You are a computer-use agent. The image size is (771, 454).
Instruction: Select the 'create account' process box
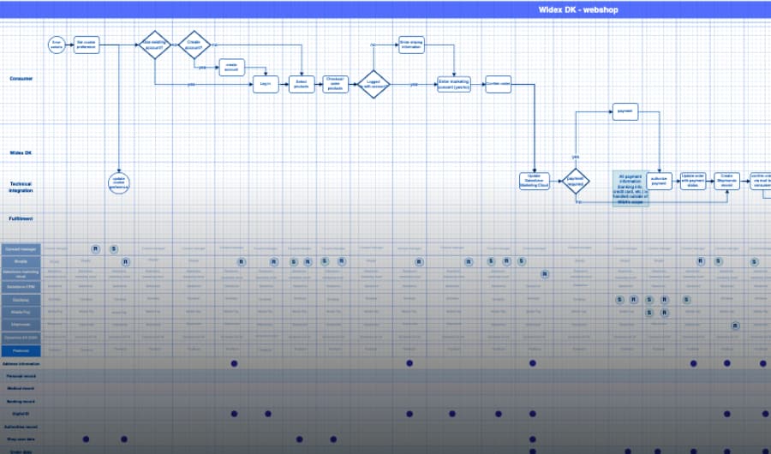coord(231,68)
